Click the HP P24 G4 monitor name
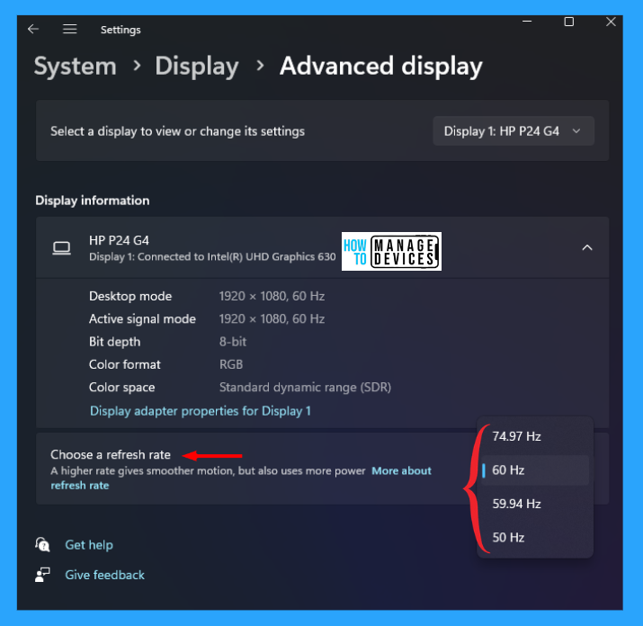Image resolution: width=643 pixels, height=626 pixels. point(119,240)
